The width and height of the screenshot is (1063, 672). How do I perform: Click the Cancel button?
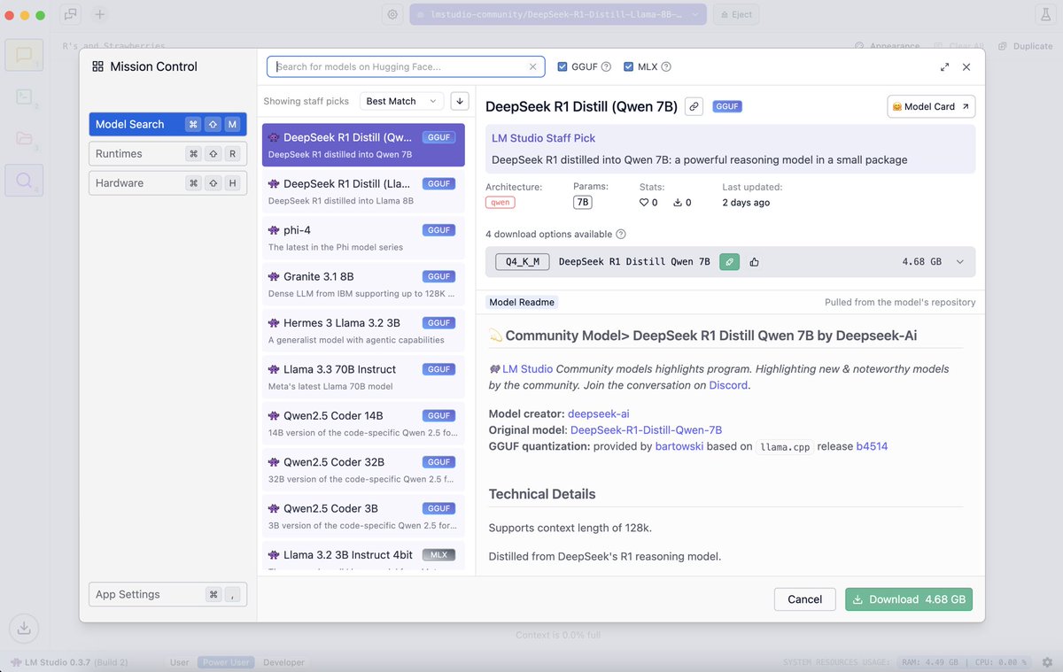[x=804, y=599]
